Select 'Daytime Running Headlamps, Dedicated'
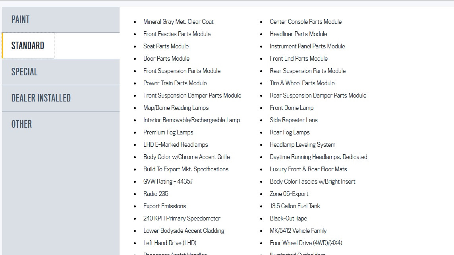This screenshot has width=454, height=255. [319, 157]
